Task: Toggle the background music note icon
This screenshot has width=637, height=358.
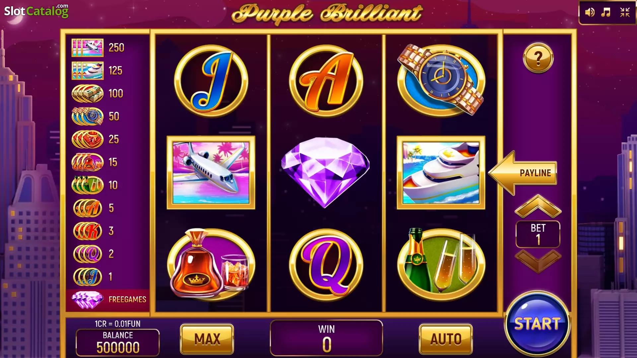Action: [x=606, y=13]
